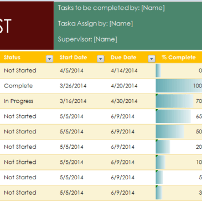
Task: Select start date cell 4/5/2014
Action: (79, 71)
